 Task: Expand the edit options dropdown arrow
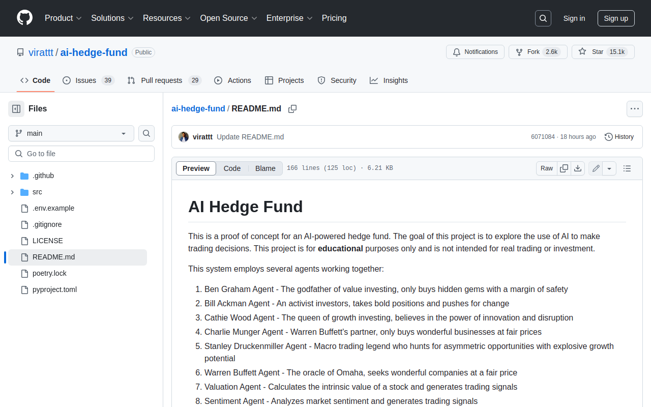point(609,168)
